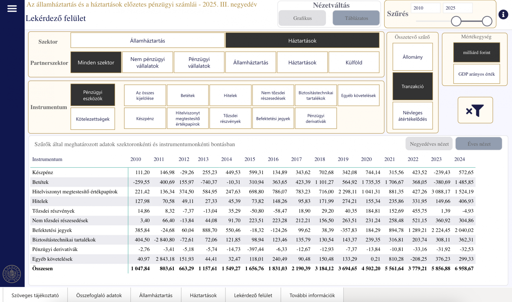Open Szöveges tájékoztató tab
512x302 pixels.
coord(35,295)
